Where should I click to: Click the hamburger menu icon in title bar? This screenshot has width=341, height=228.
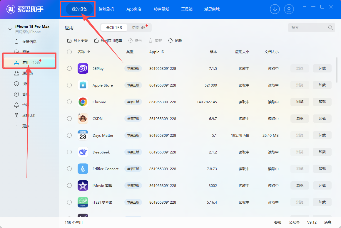[x=305, y=7]
